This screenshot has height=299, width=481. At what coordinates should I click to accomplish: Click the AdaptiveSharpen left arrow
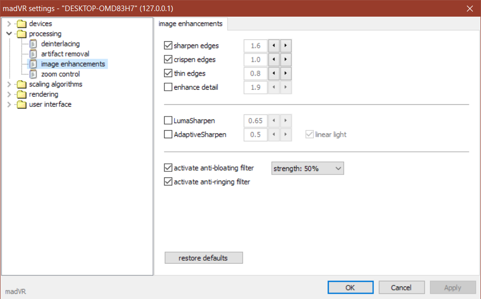coord(274,135)
